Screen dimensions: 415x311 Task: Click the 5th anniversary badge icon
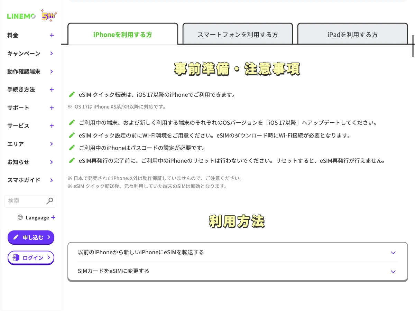click(49, 16)
